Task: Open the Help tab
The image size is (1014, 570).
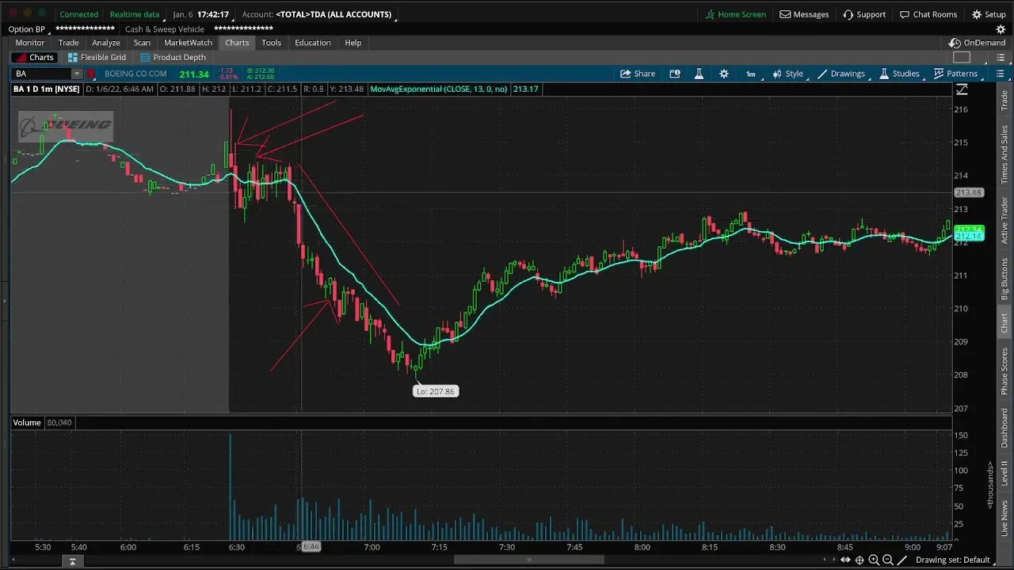Action: (x=353, y=43)
